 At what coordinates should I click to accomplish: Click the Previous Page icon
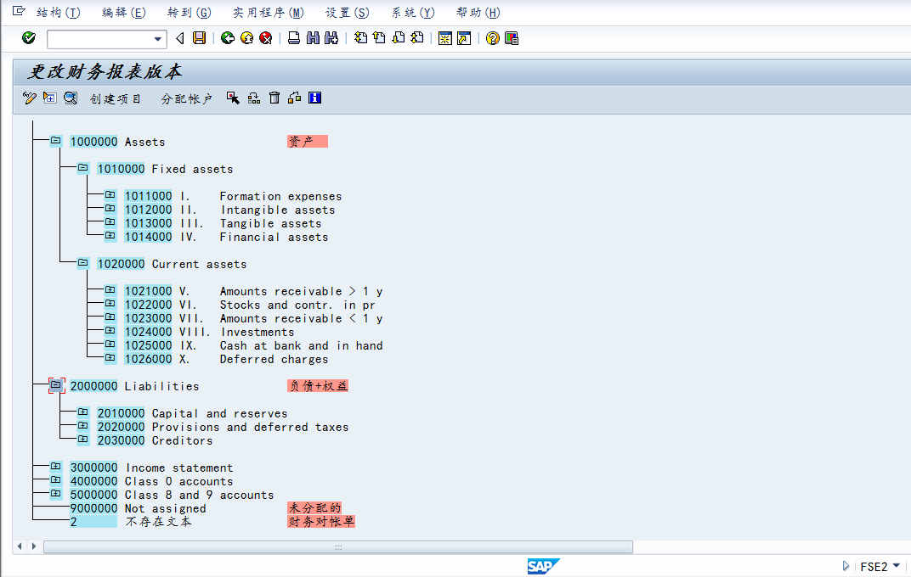[379, 38]
